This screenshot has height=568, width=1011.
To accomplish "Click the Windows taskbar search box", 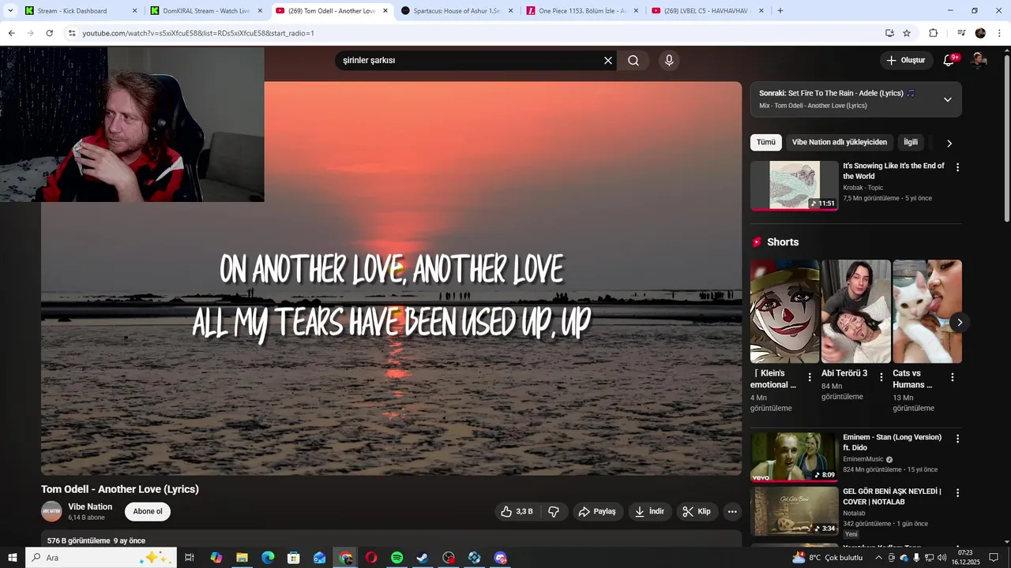I will click(101, 558).
